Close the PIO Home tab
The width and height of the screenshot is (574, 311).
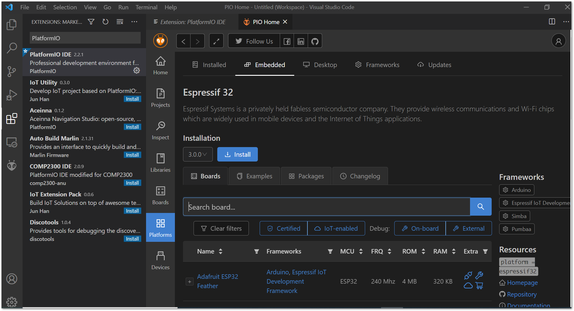click(285, 22)
